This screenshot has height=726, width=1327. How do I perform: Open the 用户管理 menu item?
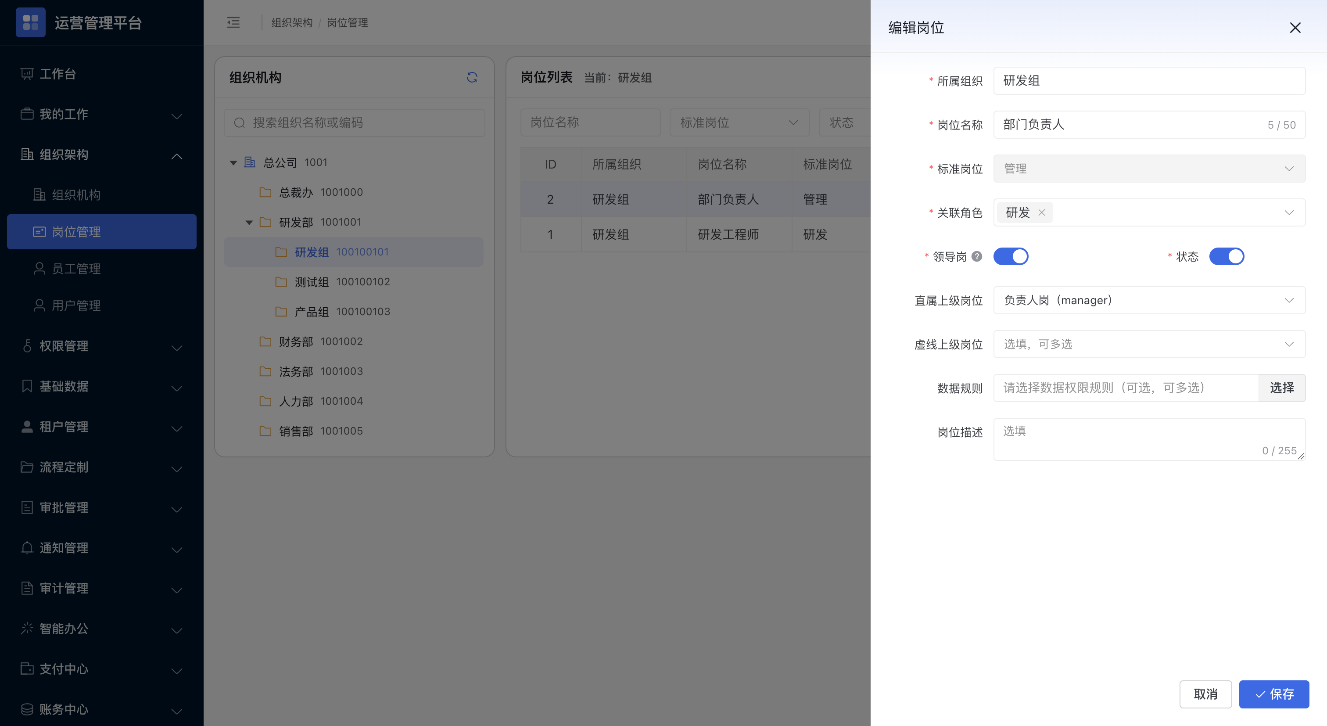click(x=101, y=305)
